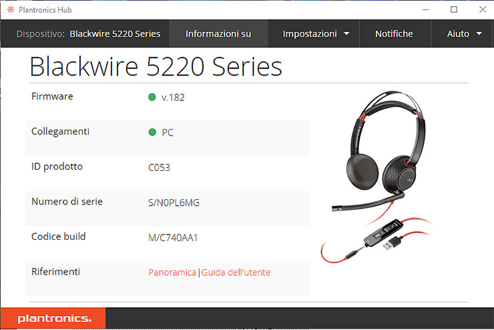
Task: Click the plantronics logo in footer
Action: (55, 319)
